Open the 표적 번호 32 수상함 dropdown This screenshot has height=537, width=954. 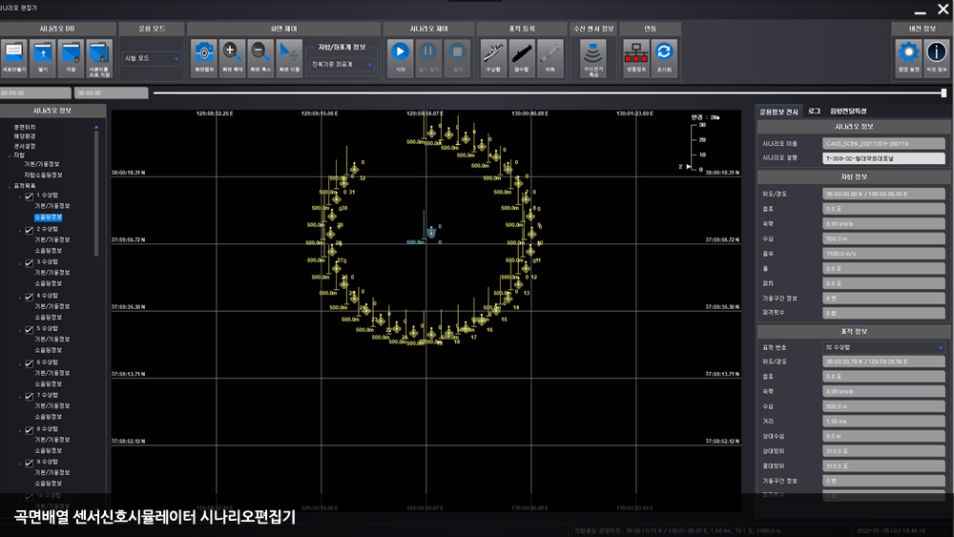(x=883, y=347)
